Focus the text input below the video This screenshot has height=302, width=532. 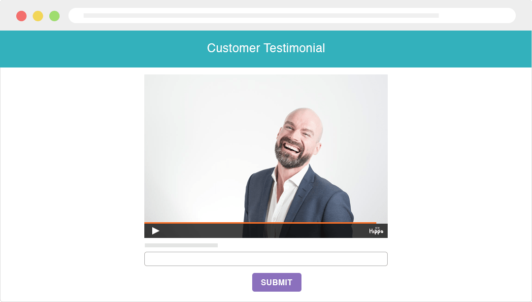pos(266,259)
